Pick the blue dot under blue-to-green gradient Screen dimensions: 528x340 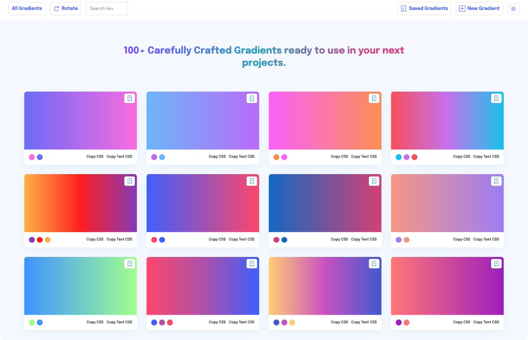click(40, 322)
